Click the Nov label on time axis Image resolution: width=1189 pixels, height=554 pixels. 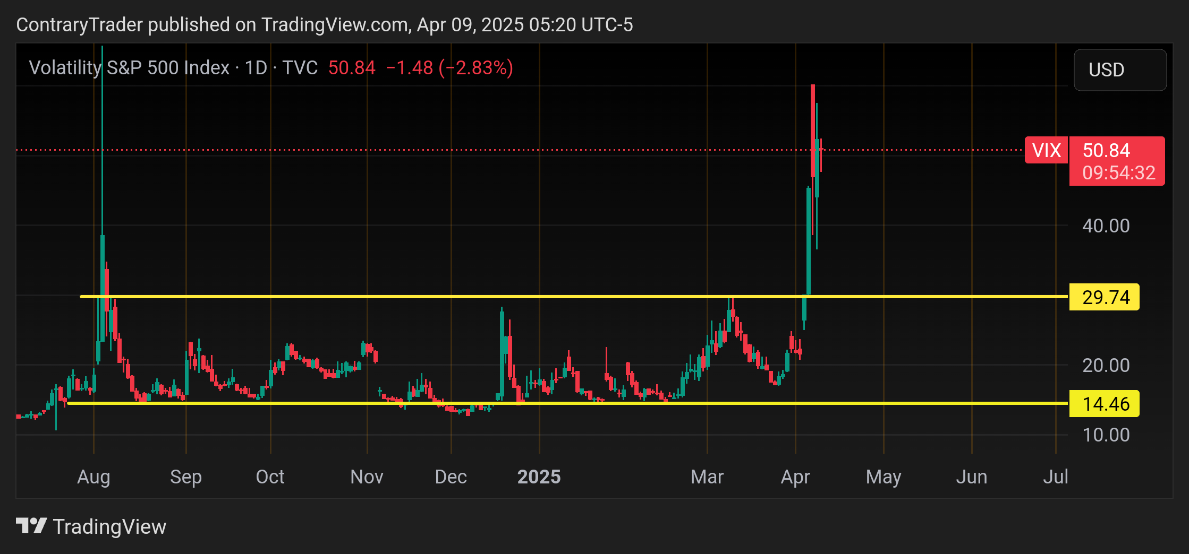click(x=367, y=477)
